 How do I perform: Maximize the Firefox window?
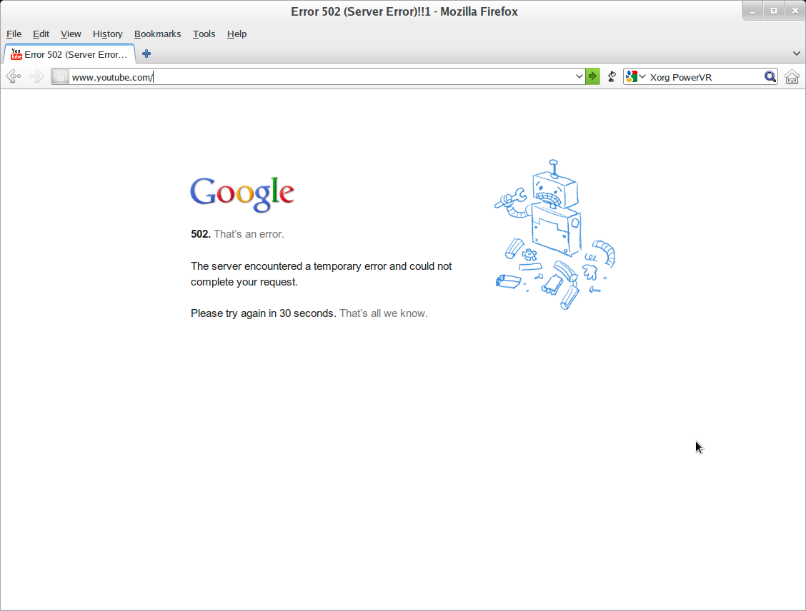tap(774, 11)
